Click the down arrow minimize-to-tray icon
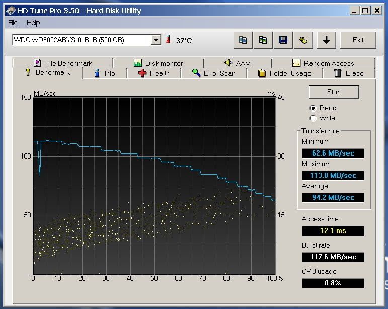This screenshot has width=388, height=309. (x=326, y=40)
